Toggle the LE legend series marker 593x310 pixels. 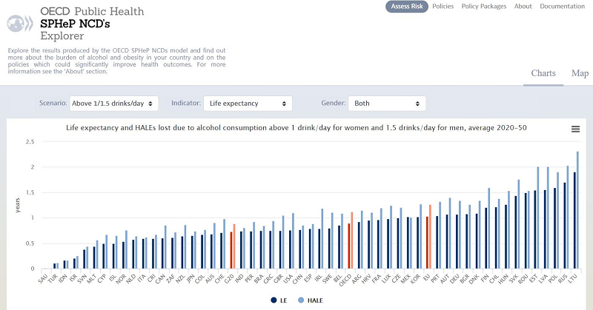pos(274,300)
